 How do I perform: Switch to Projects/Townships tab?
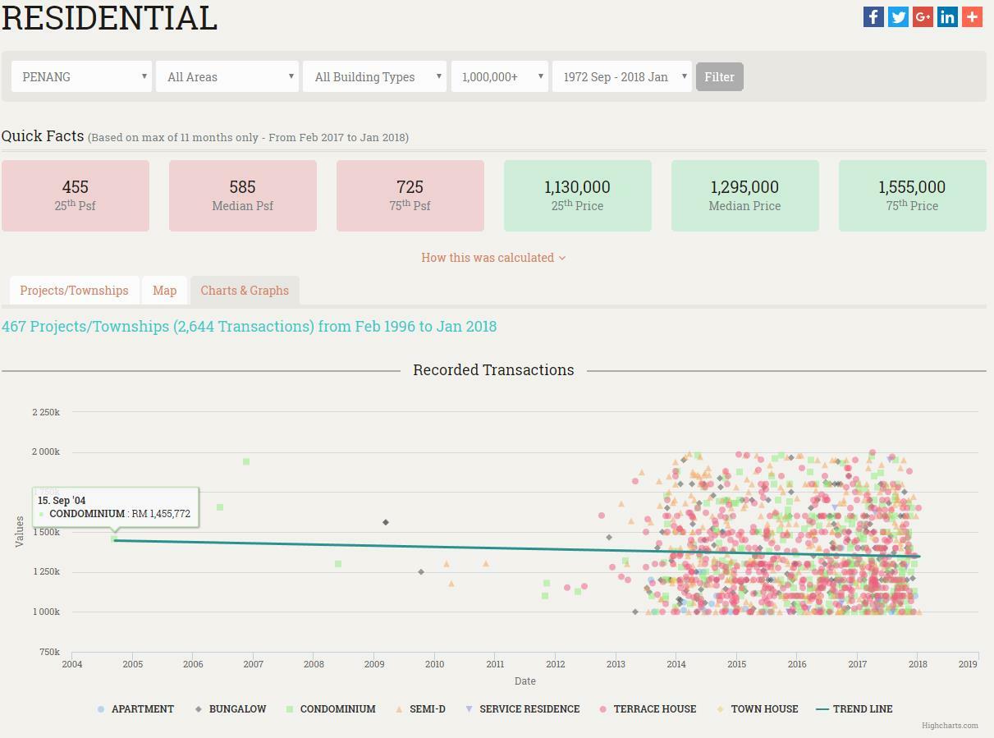[x=74, y=291]
